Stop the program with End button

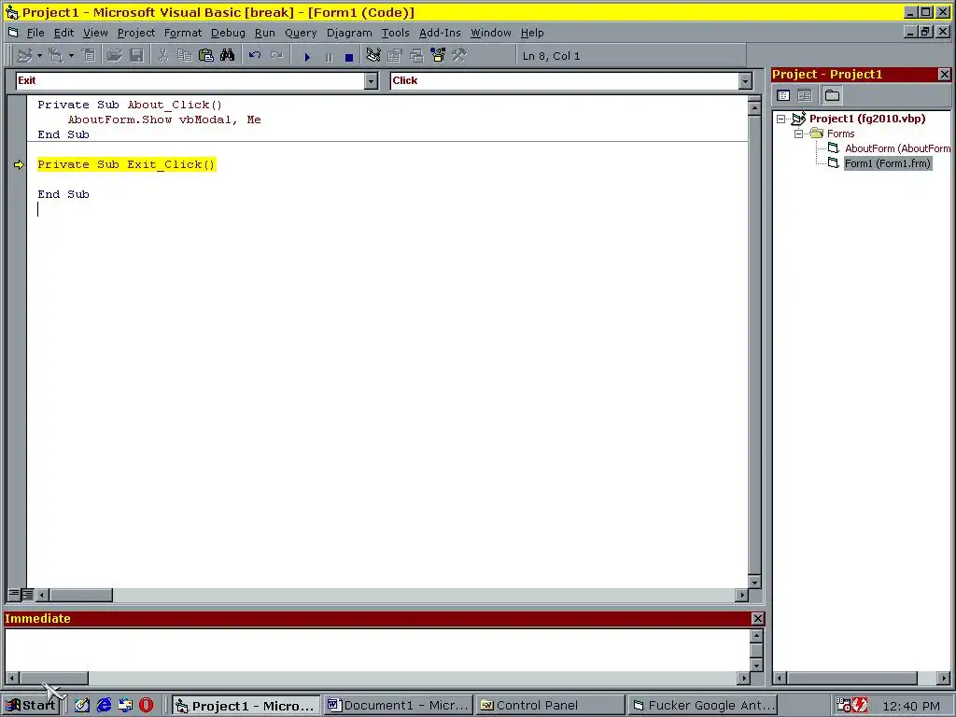[349, 57]
